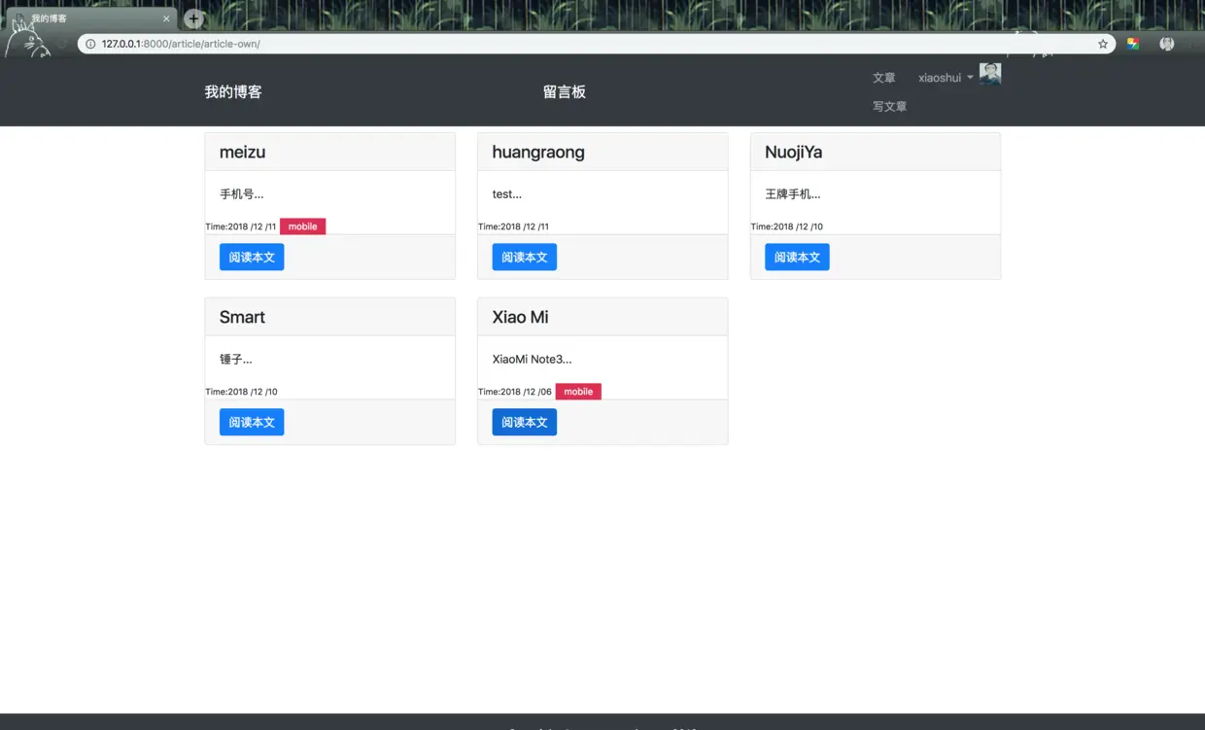Click the 锤子... summary text
1205x730 pixels.
(236, 360)
